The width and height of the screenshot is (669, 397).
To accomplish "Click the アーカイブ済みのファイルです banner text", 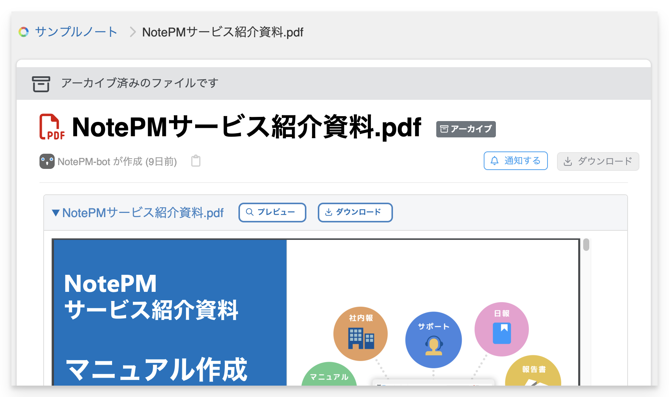I will 140,83.
